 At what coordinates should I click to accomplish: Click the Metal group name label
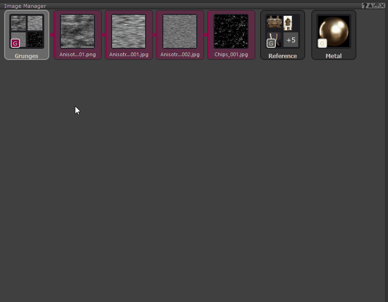[334, 56]
